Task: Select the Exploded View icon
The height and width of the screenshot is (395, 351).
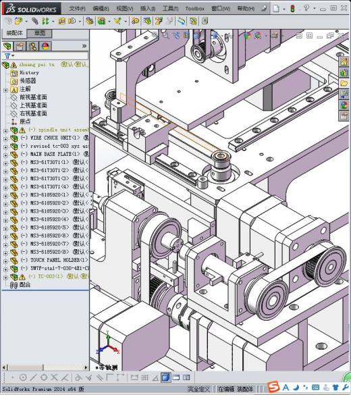Action: point(159,21)
